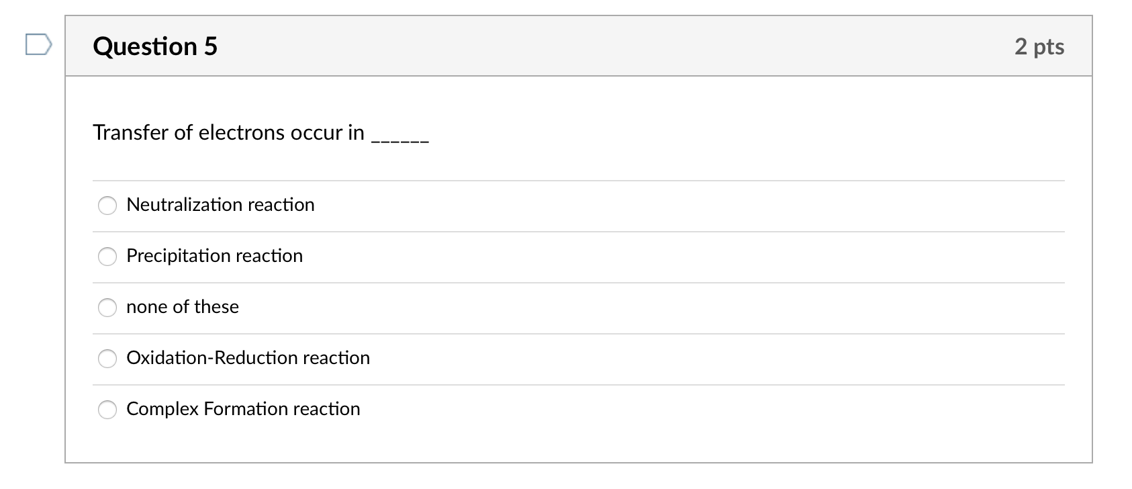Pick the Complex Formation reaction radio button
Image resolution: width=1132 pixels, height=489 pixels.
(x=107, y=410)
